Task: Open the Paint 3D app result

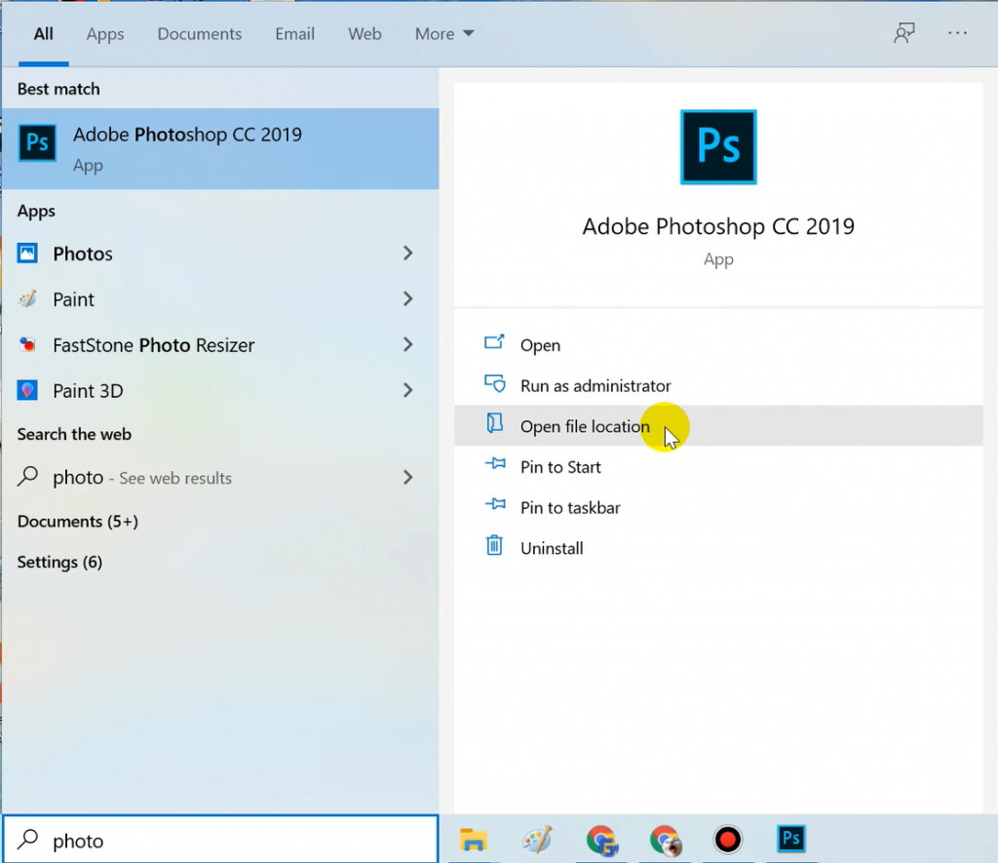Action: [88, 391]
